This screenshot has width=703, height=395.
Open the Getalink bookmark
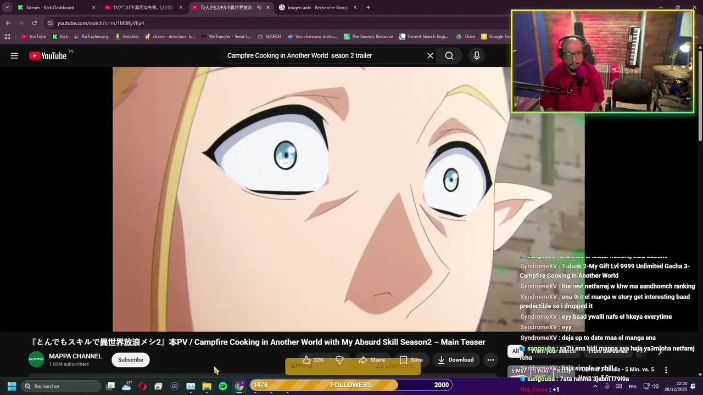[127, 37]
